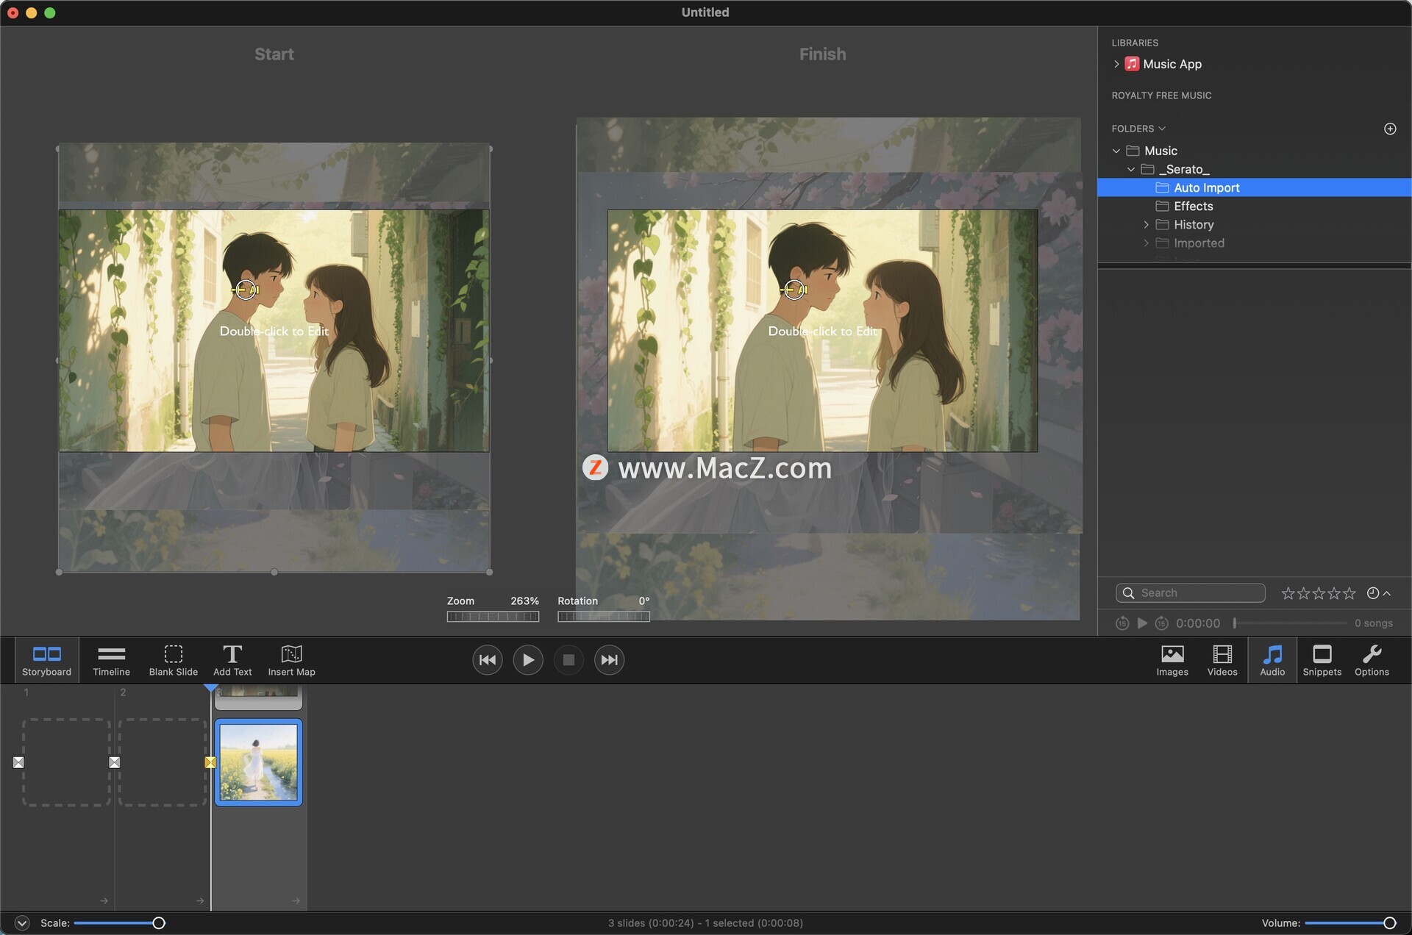Open the recent history clock menu

pyautogui.click(x=1378, y=593)
